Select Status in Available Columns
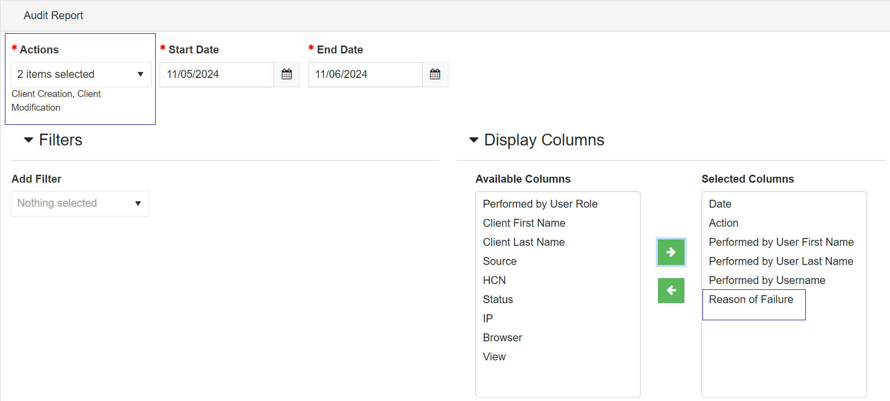The width and height of the screenshot is (890, 401). pos(497,299)
